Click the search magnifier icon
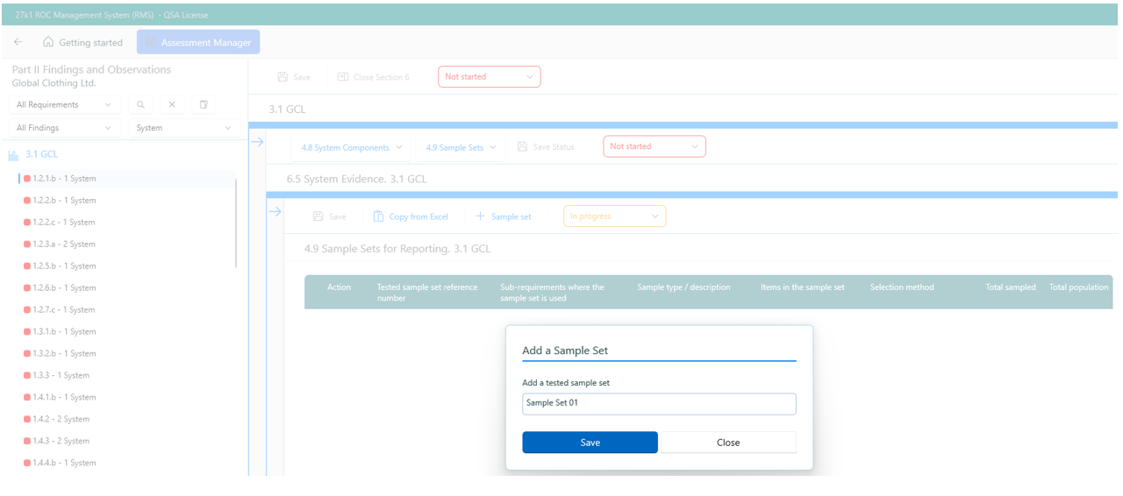Viewport: 1123px width, 496px height. (x=140, y=104)
